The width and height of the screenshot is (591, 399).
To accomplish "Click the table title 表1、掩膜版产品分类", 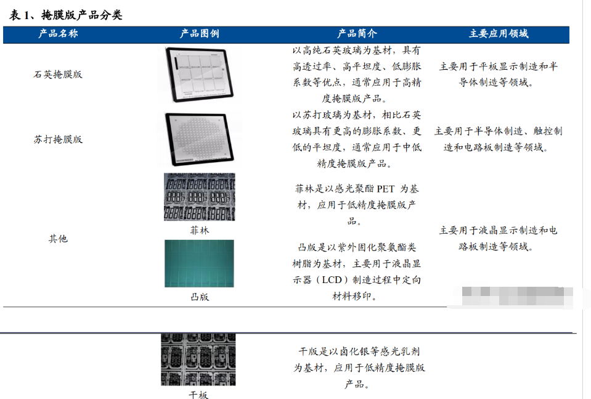I will [x=66, y=15].
